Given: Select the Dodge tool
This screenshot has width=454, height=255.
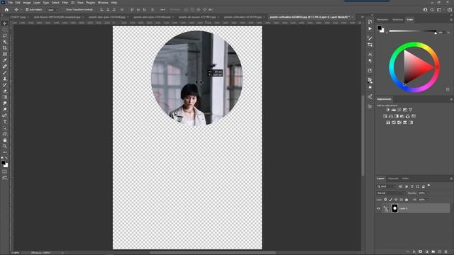Looking at the screenshot, I should click(5, 109).
